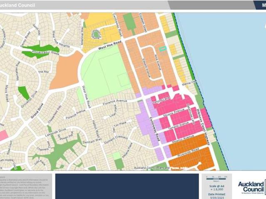Image resolution: width=266 pixels, height=199 pixels.
Task: Click the scale bar graphic above Scale text
Action: tap(216, 178)
